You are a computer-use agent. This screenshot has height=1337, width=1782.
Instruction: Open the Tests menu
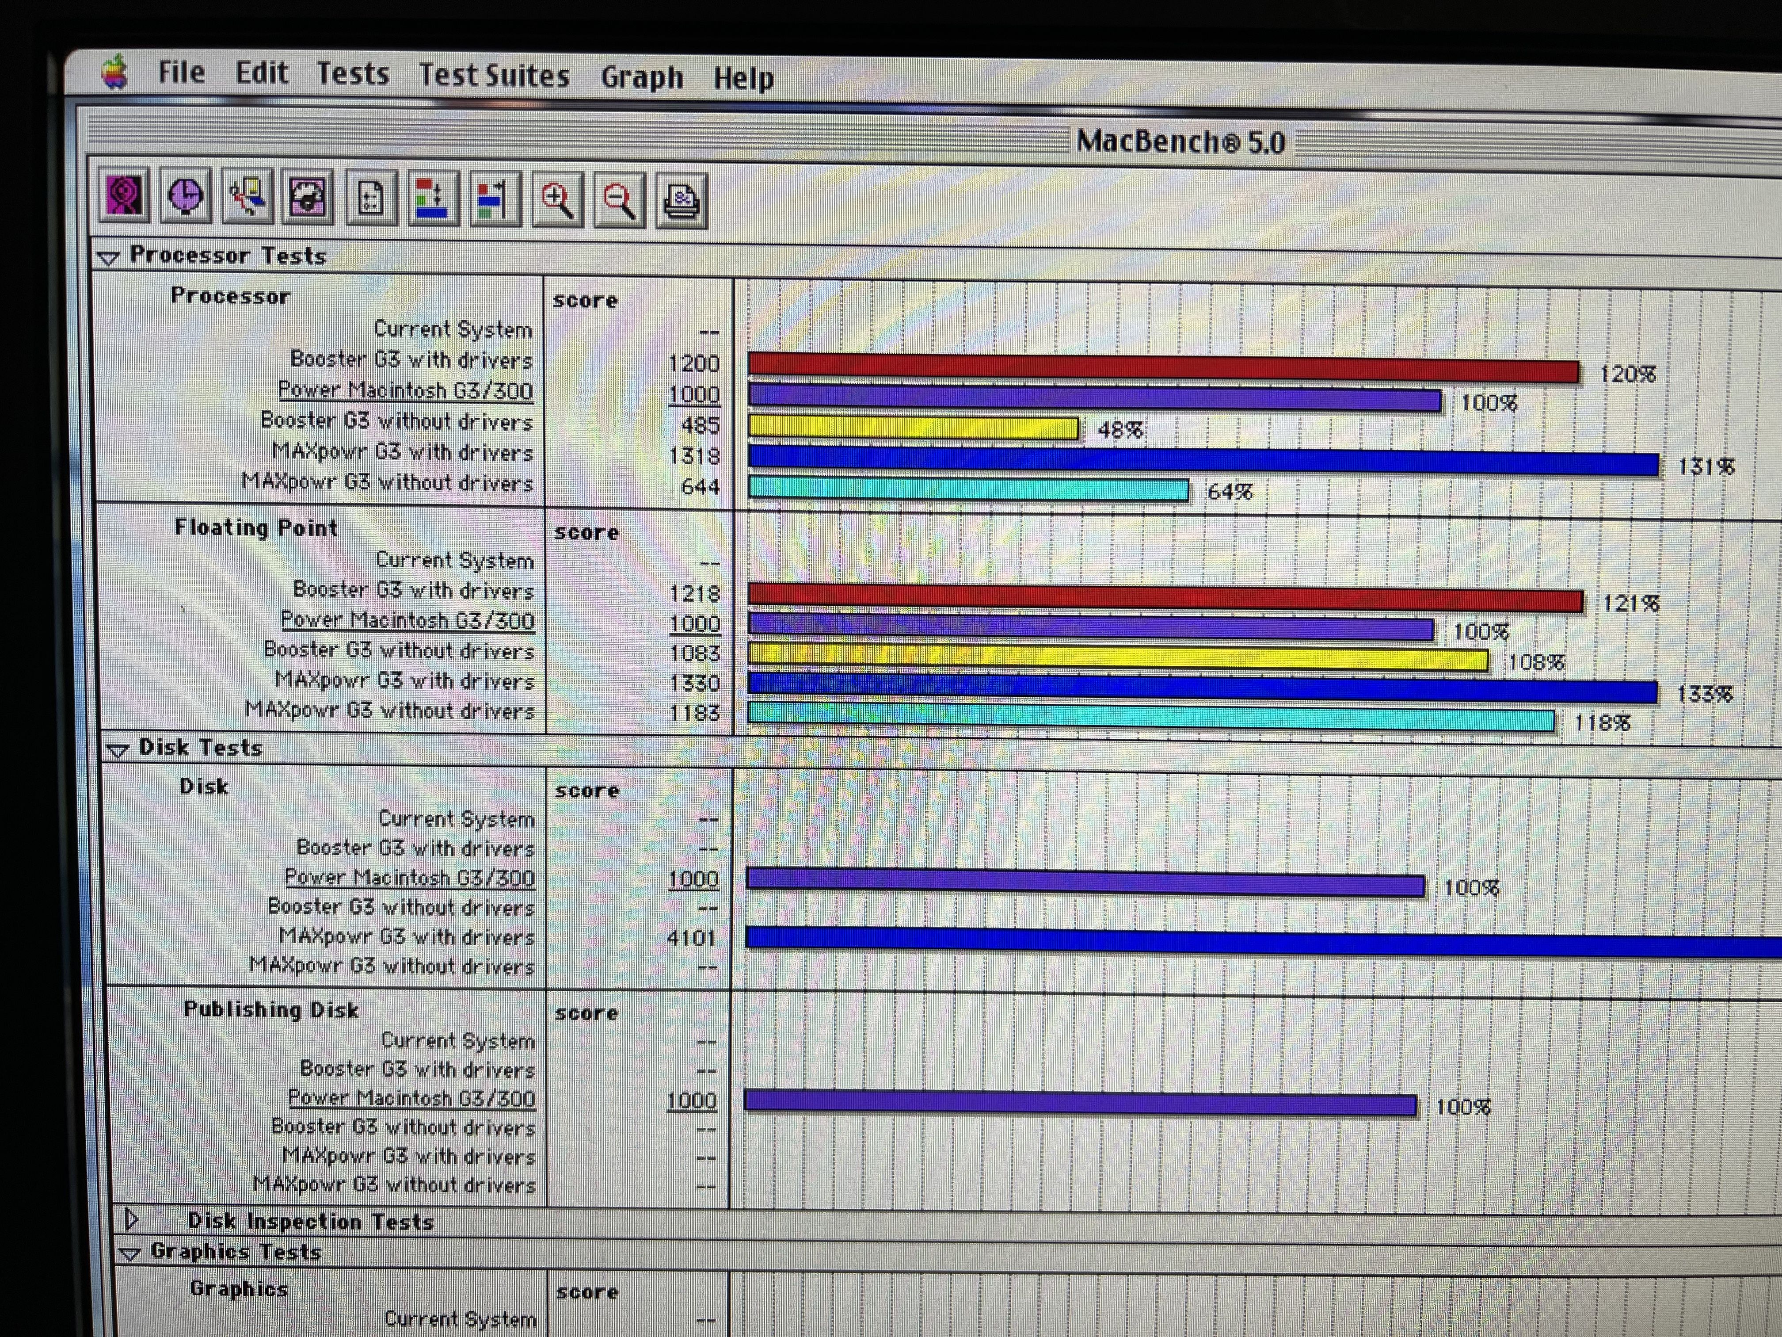coord(353,74)
